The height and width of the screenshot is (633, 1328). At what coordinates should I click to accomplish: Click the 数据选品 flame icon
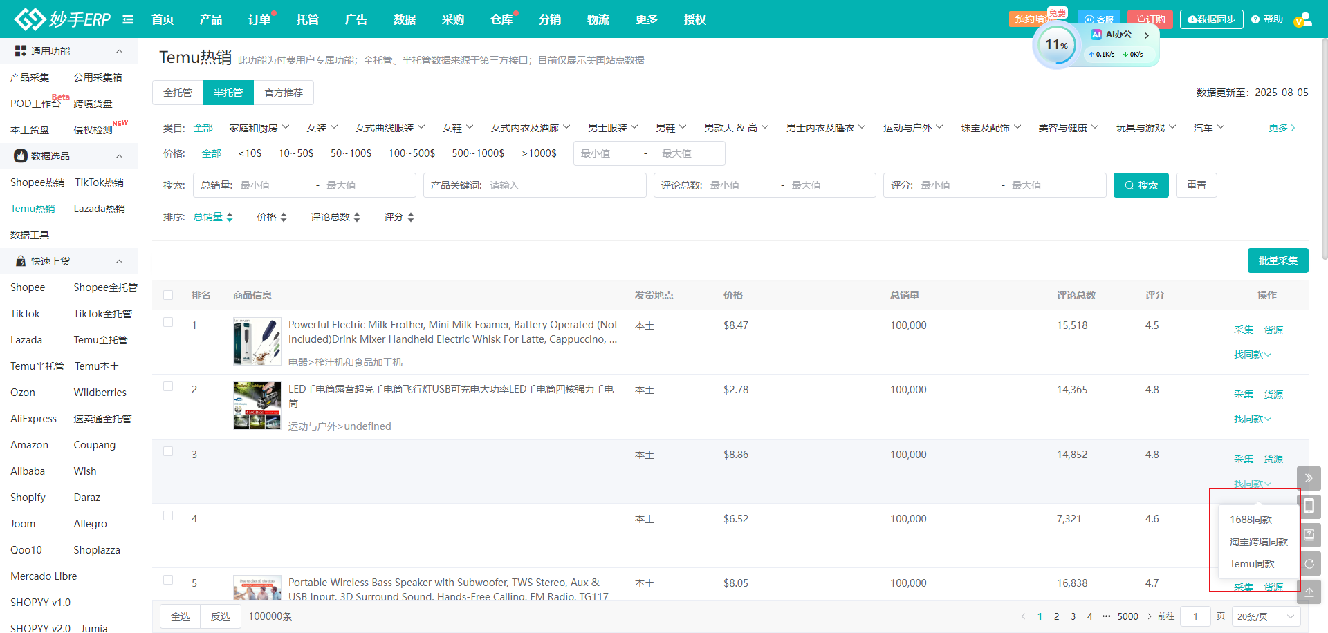point(21,156)
